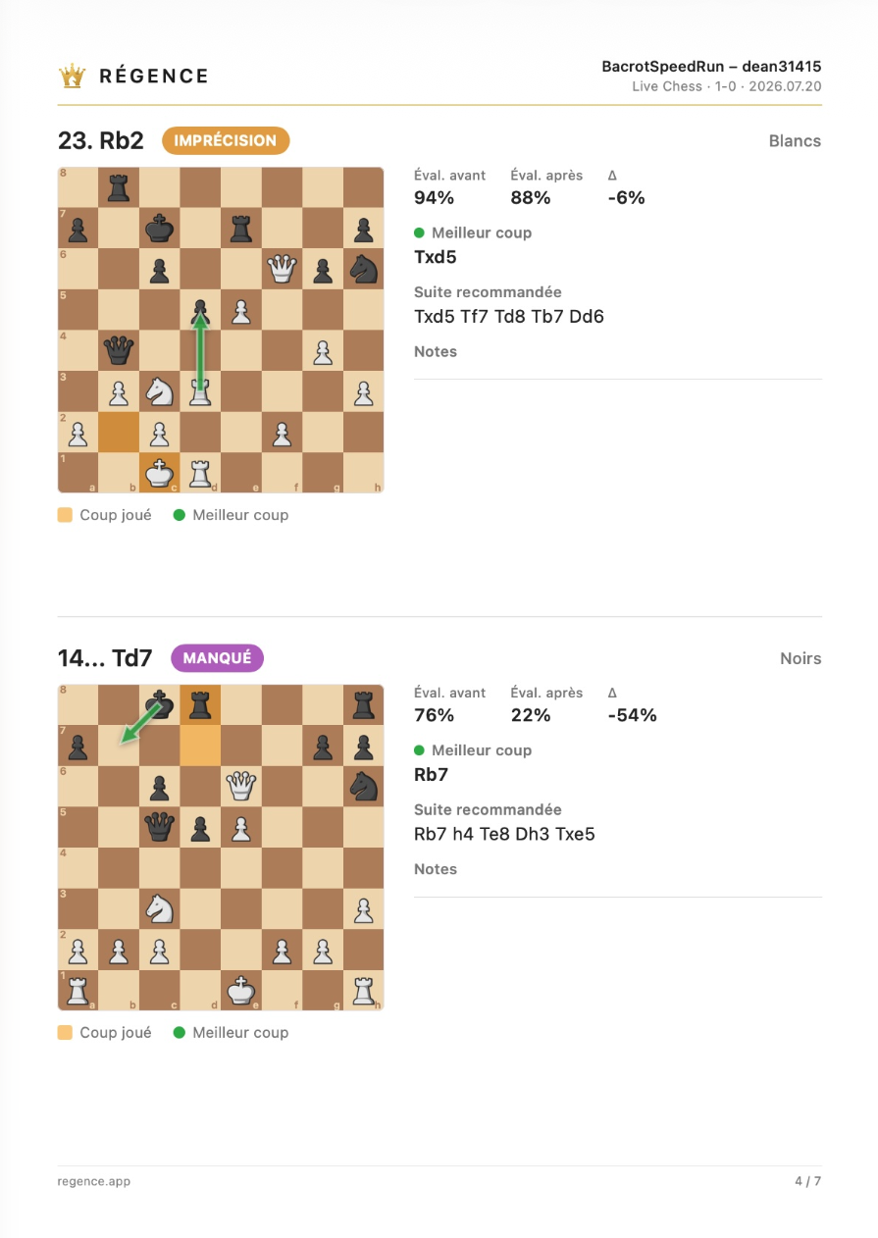Click the IMPRÉCISION badge
This screenshot has width=878, height=1238.
tap(226, 140)
